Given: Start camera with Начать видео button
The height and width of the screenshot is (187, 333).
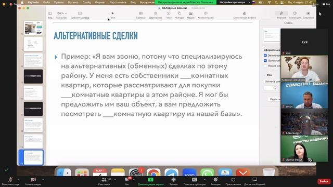Looking at the screenshot, I should coord(33,181).
